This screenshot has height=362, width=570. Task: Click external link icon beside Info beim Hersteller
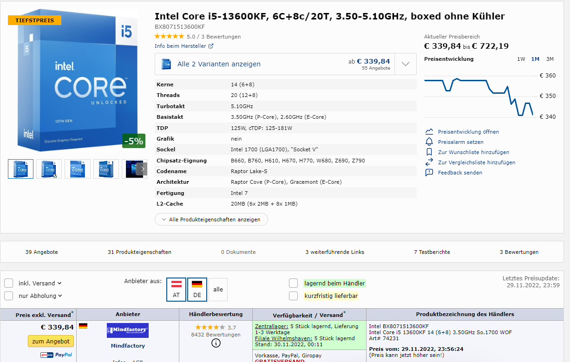click(x=211, y=46)
